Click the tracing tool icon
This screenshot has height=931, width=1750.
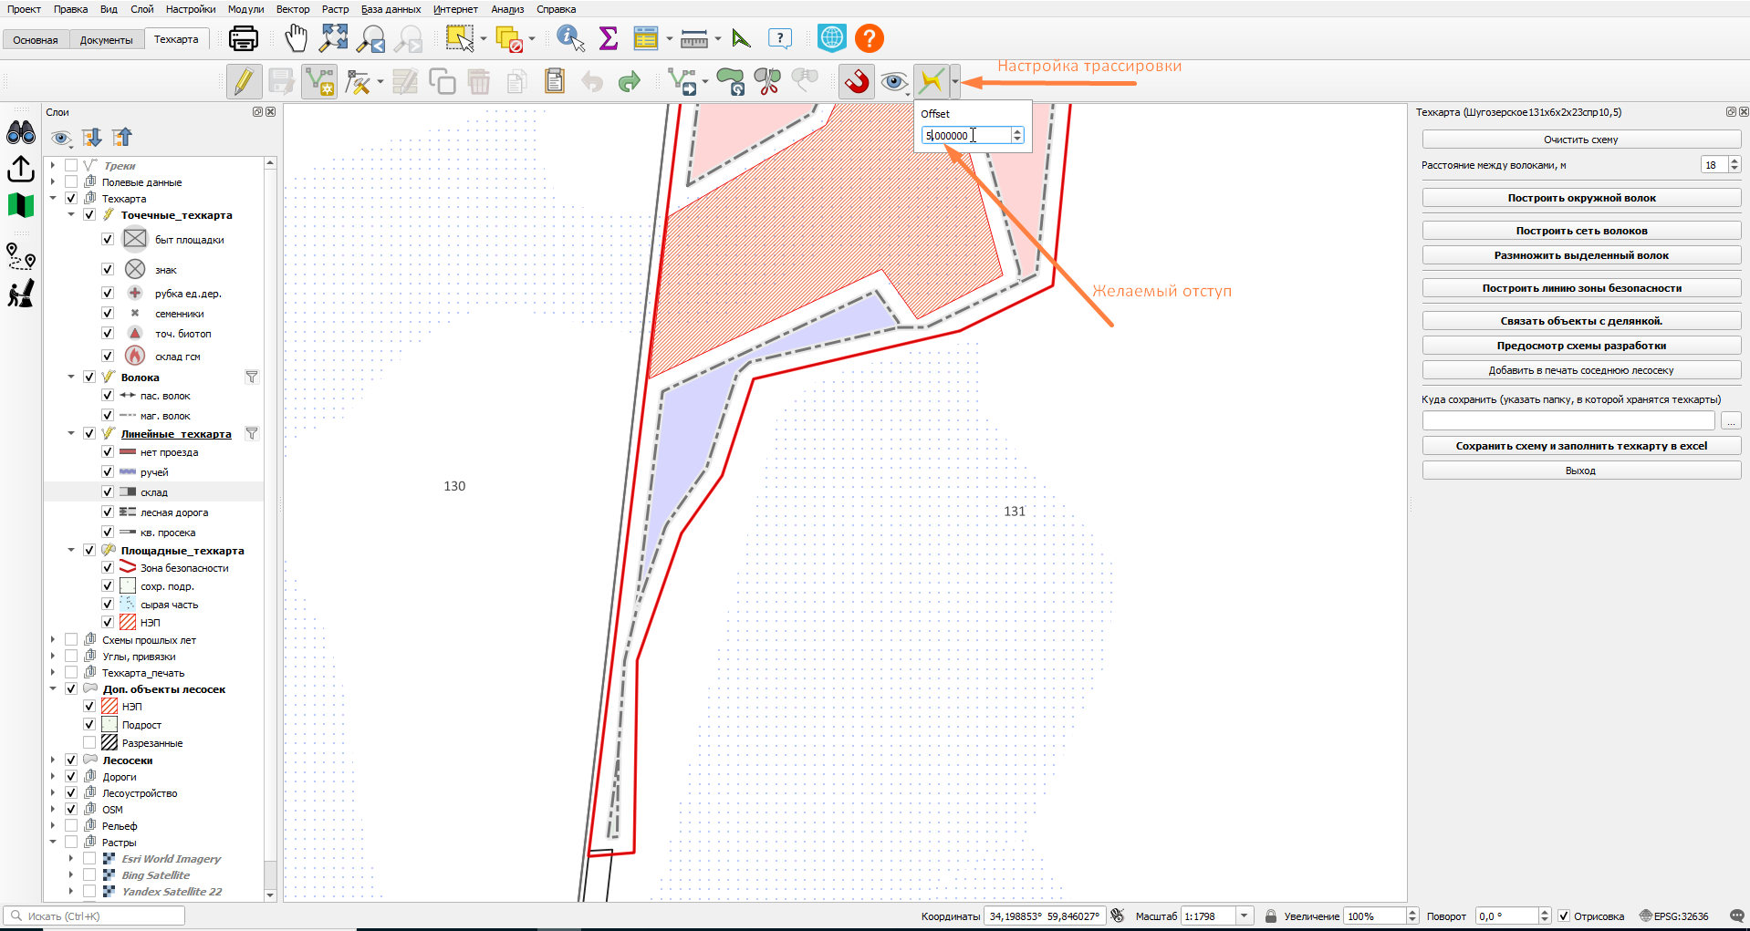(x=931, y=81)
